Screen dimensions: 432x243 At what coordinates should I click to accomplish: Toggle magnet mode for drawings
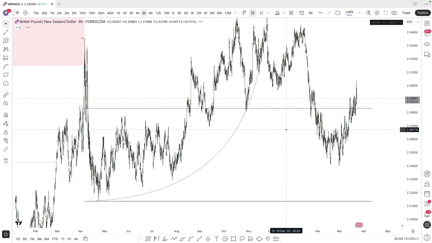6,115
